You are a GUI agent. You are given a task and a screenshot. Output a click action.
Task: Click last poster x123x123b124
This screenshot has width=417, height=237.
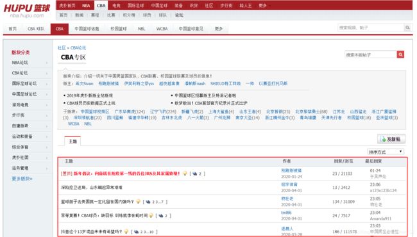(383, 190)
